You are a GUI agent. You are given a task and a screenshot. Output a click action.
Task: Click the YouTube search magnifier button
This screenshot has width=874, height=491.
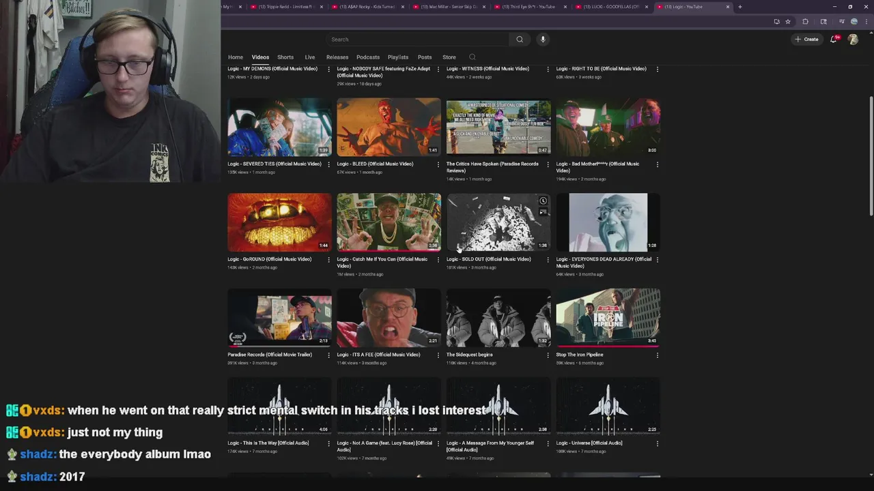click(520, 40)
